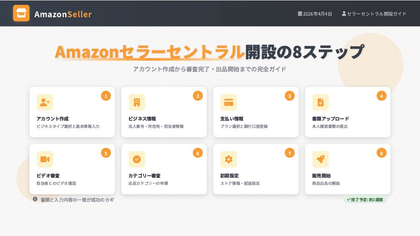The image size is (420, 236).
Task: Open セラーセントラル開設ガイド user link in header
Action: (374, 14)
